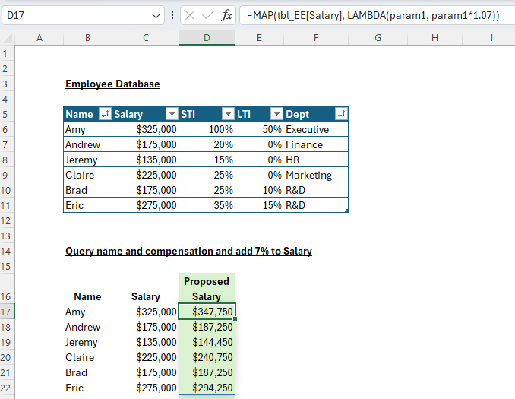Select the $144,450 proposed salary cell
The image size is (515, 399).
207,342
